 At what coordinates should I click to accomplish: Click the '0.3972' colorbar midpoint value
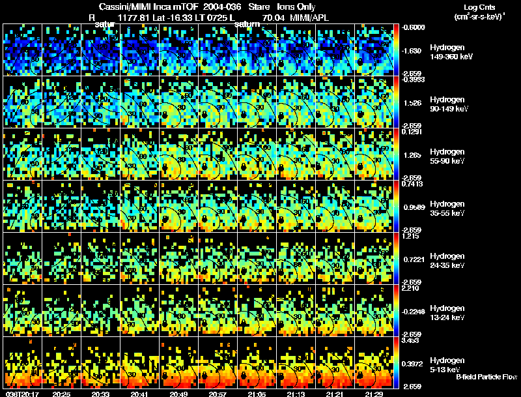click(x=413, y=364)
